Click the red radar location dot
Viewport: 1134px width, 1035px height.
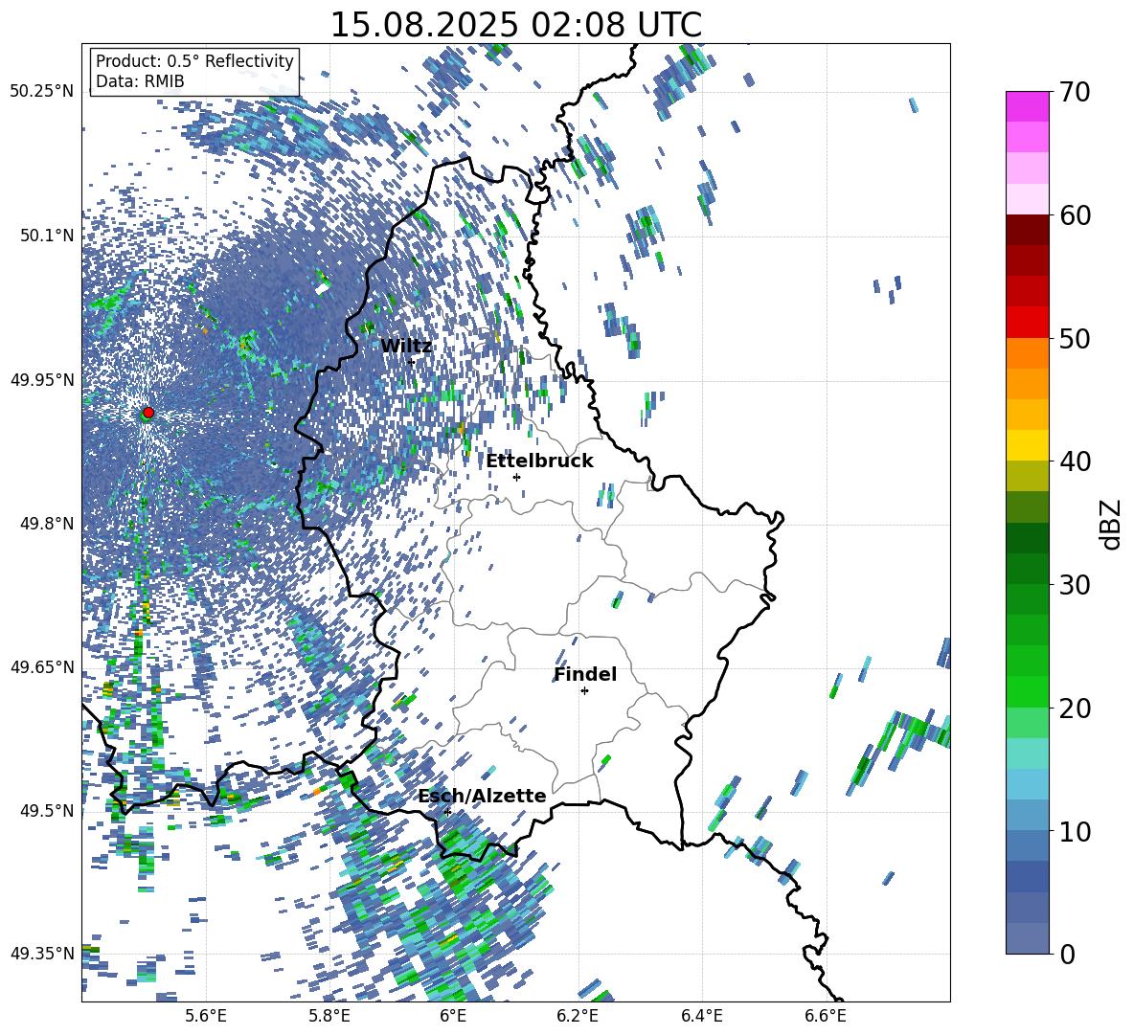click(148, 413)
